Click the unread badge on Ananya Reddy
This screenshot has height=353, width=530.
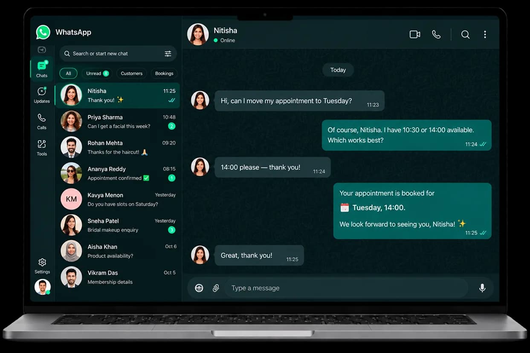pyautogui.click(x=171, y=178)
